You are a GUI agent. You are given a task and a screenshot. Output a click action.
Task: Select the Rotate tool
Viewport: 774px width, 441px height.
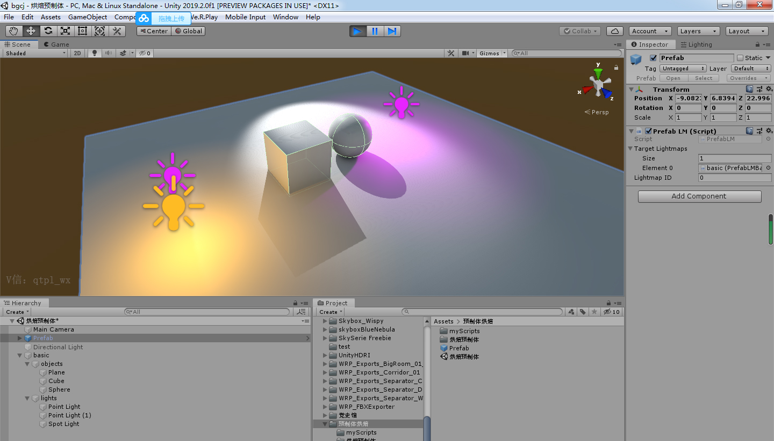pyautogui.click(x=48, y=31)
